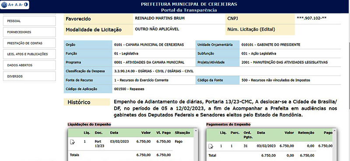Open the PESSOAL sidebar menu

coord(29,21)
